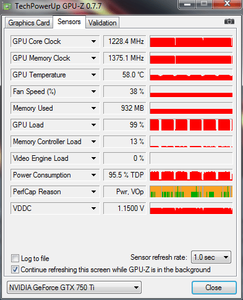Uncheck Continue refreshing in background option
Image resolution: width=243 pixels, height=300 pixels.
(15, 269)
